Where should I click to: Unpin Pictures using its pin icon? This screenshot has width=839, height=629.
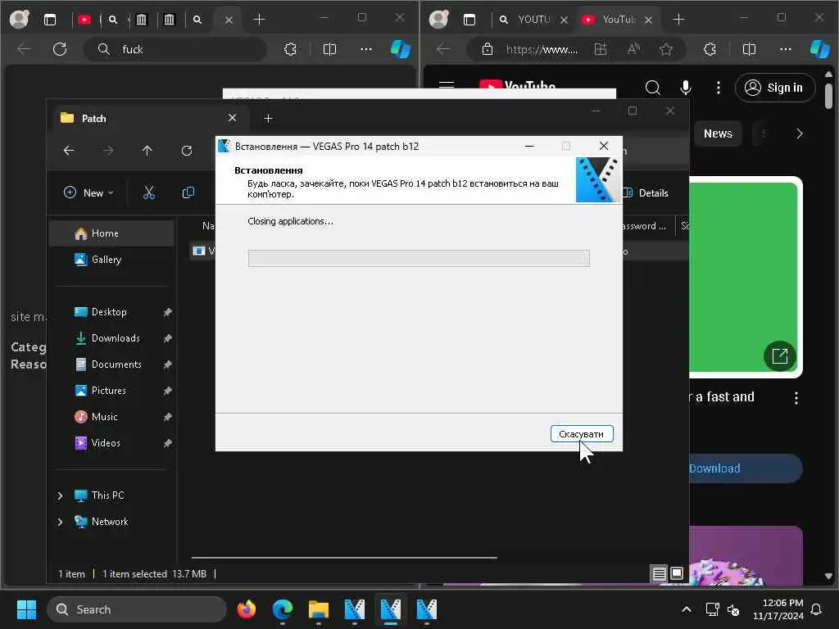(x=167, y=391)
